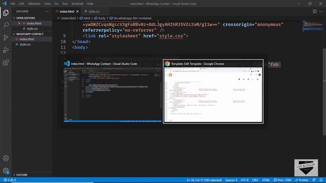The width and height of the screenshot is (326, 183).
Task: Click the feedback icon in status bar
Action: point(314,180)
